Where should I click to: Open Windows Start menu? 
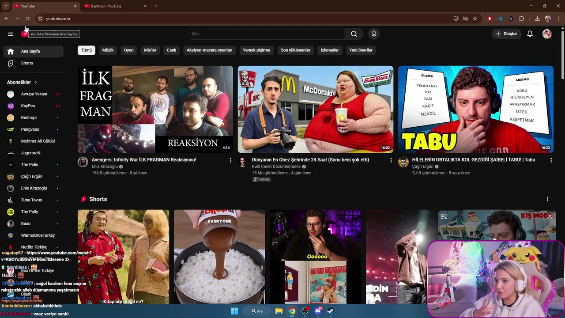coord(234,311)
